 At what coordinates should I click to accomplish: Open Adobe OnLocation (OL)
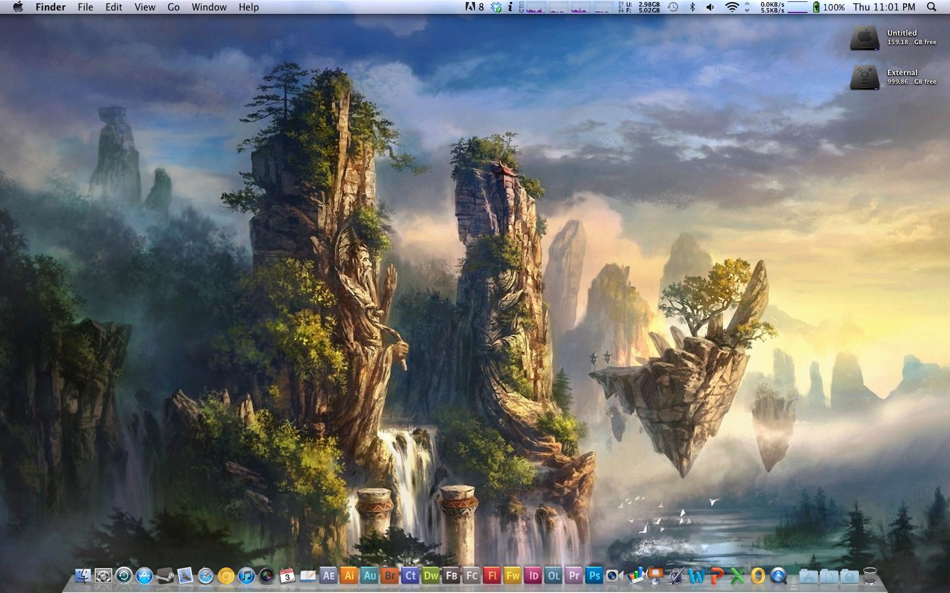pos(554,576)
